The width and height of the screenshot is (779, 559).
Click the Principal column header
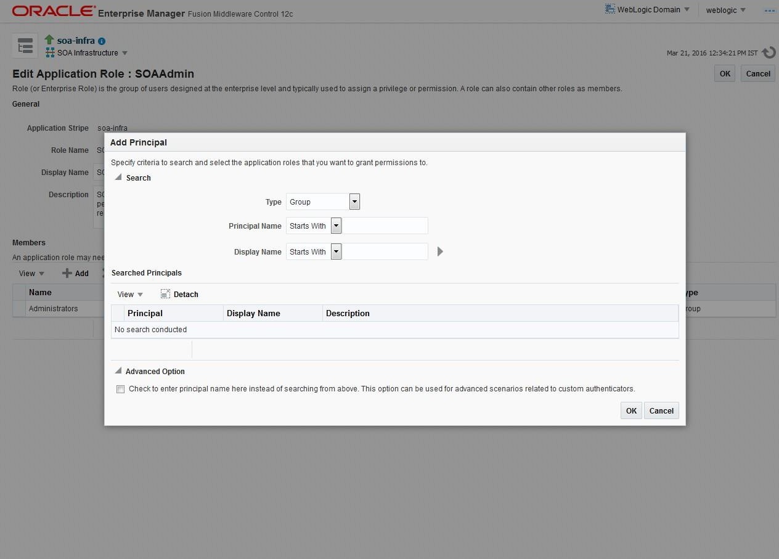coord(174,313)
